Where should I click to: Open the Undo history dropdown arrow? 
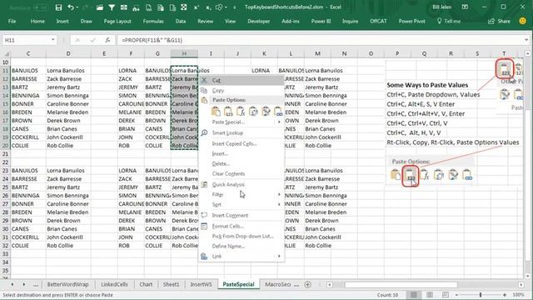tap(77, 7)
